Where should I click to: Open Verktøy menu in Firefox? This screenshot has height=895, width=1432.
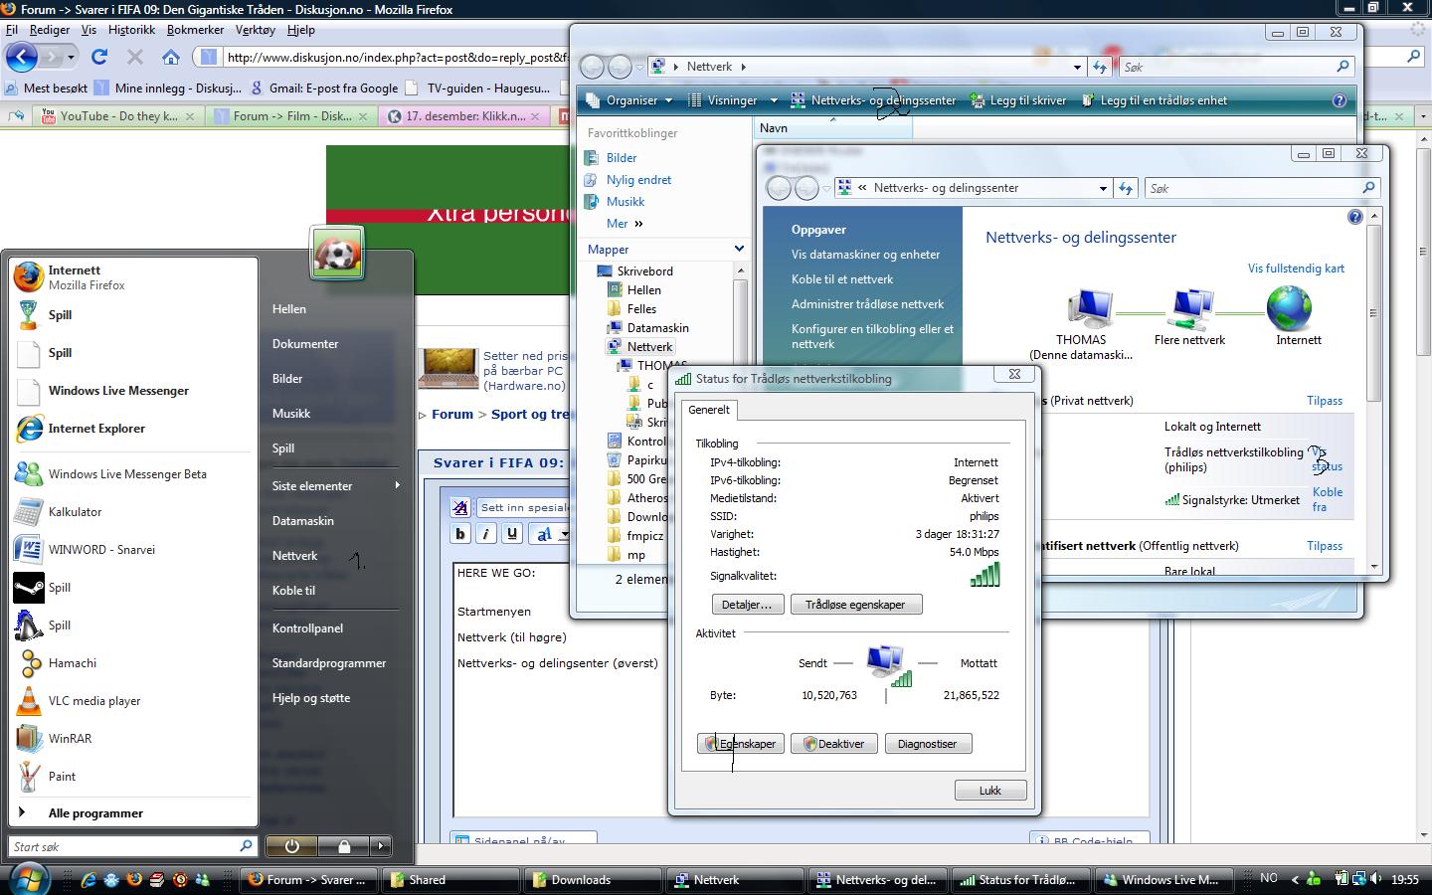coord(256,30)
